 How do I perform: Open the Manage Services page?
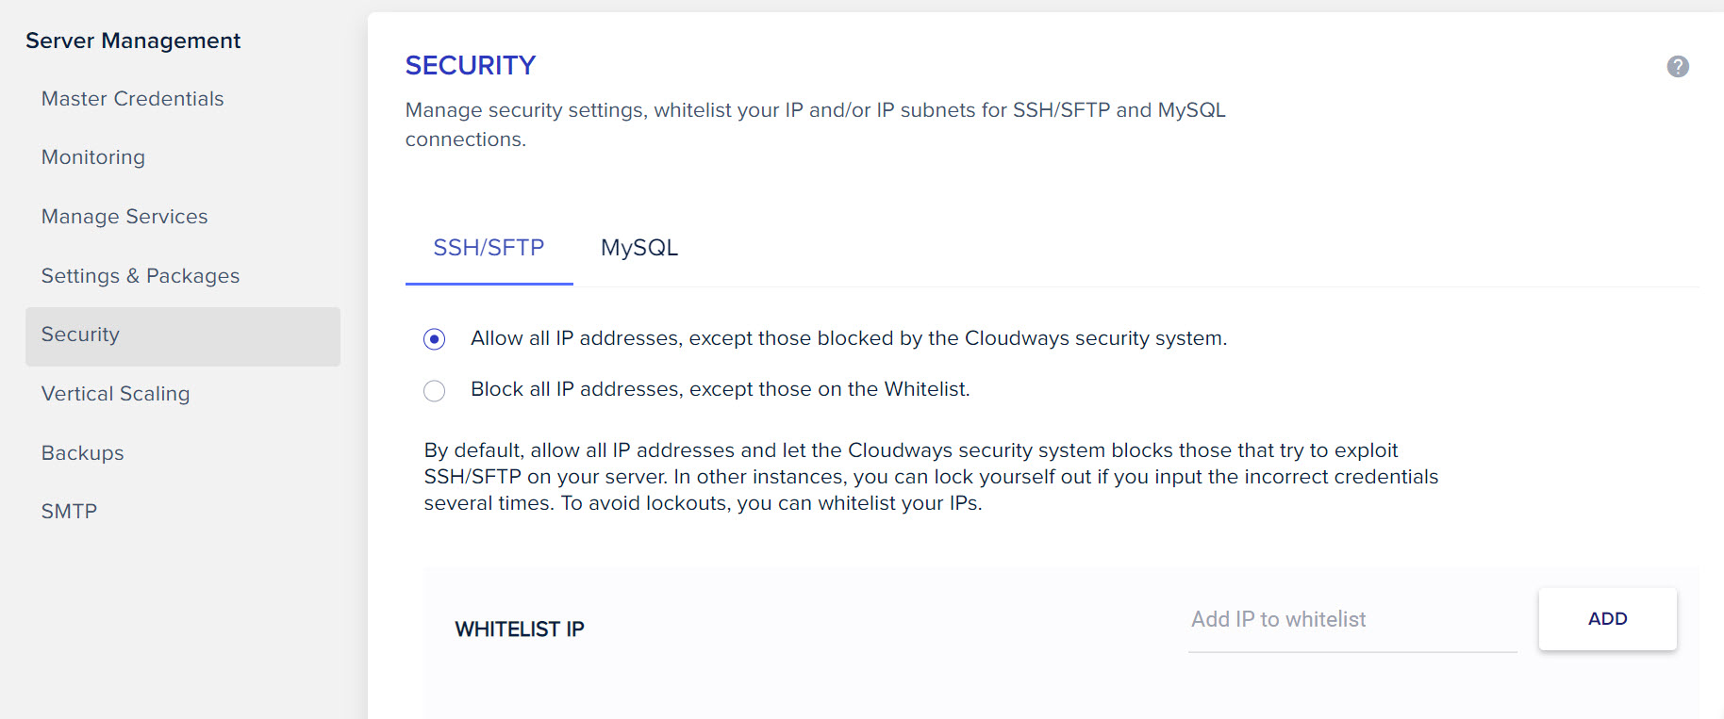point(124,216)
